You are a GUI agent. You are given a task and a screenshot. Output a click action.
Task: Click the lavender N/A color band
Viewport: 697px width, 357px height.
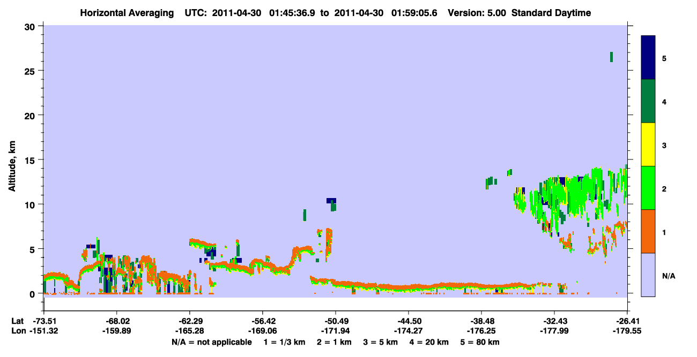648,275
